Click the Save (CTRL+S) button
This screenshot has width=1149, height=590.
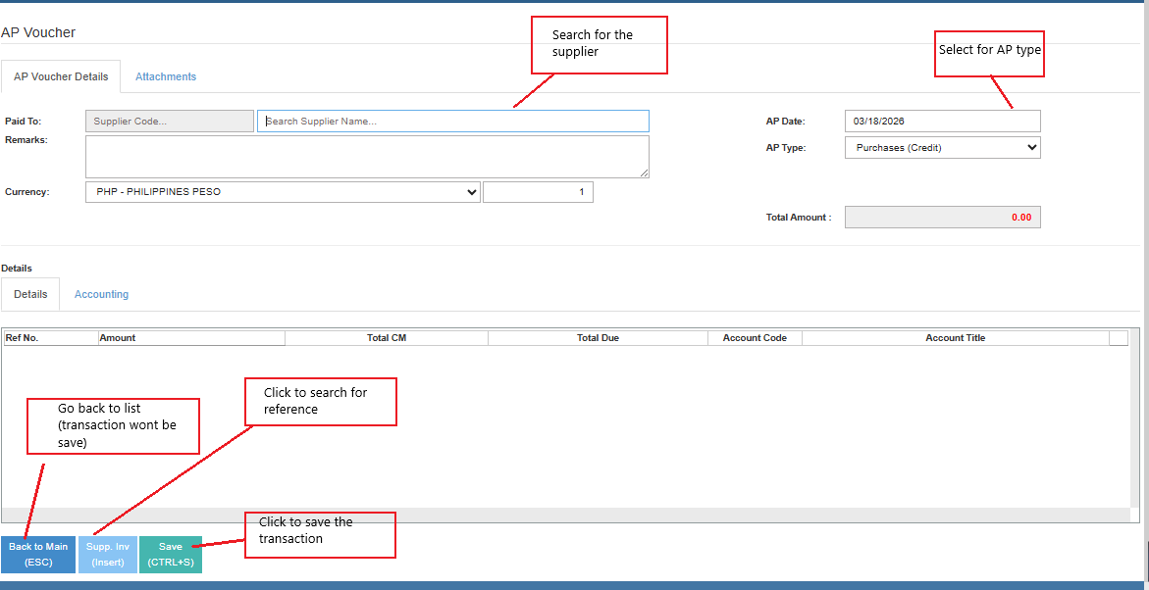click(x=171, y=555)
